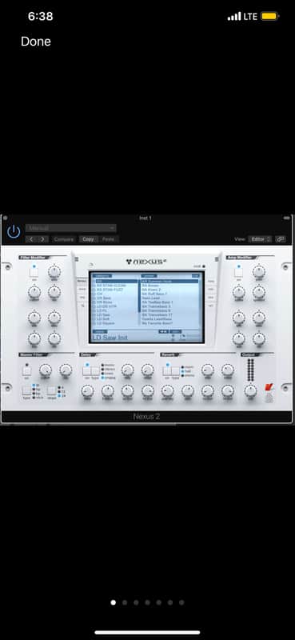295x640 pixels.
Task: Click the Nexus 2 logo
Action: click(147, 262)
